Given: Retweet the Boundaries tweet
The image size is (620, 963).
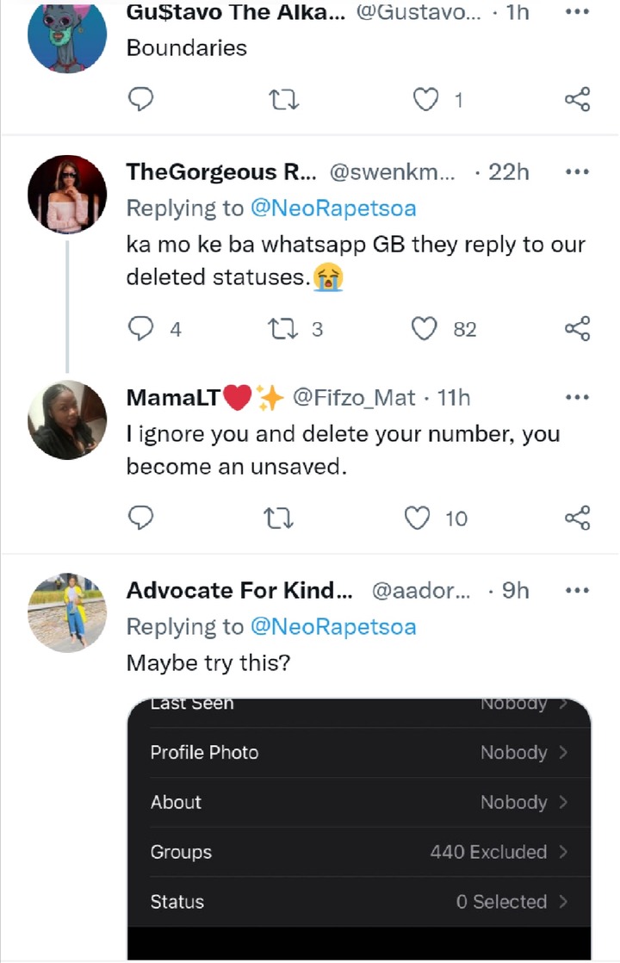Looking at the screenshot, I should click(284, 99).
